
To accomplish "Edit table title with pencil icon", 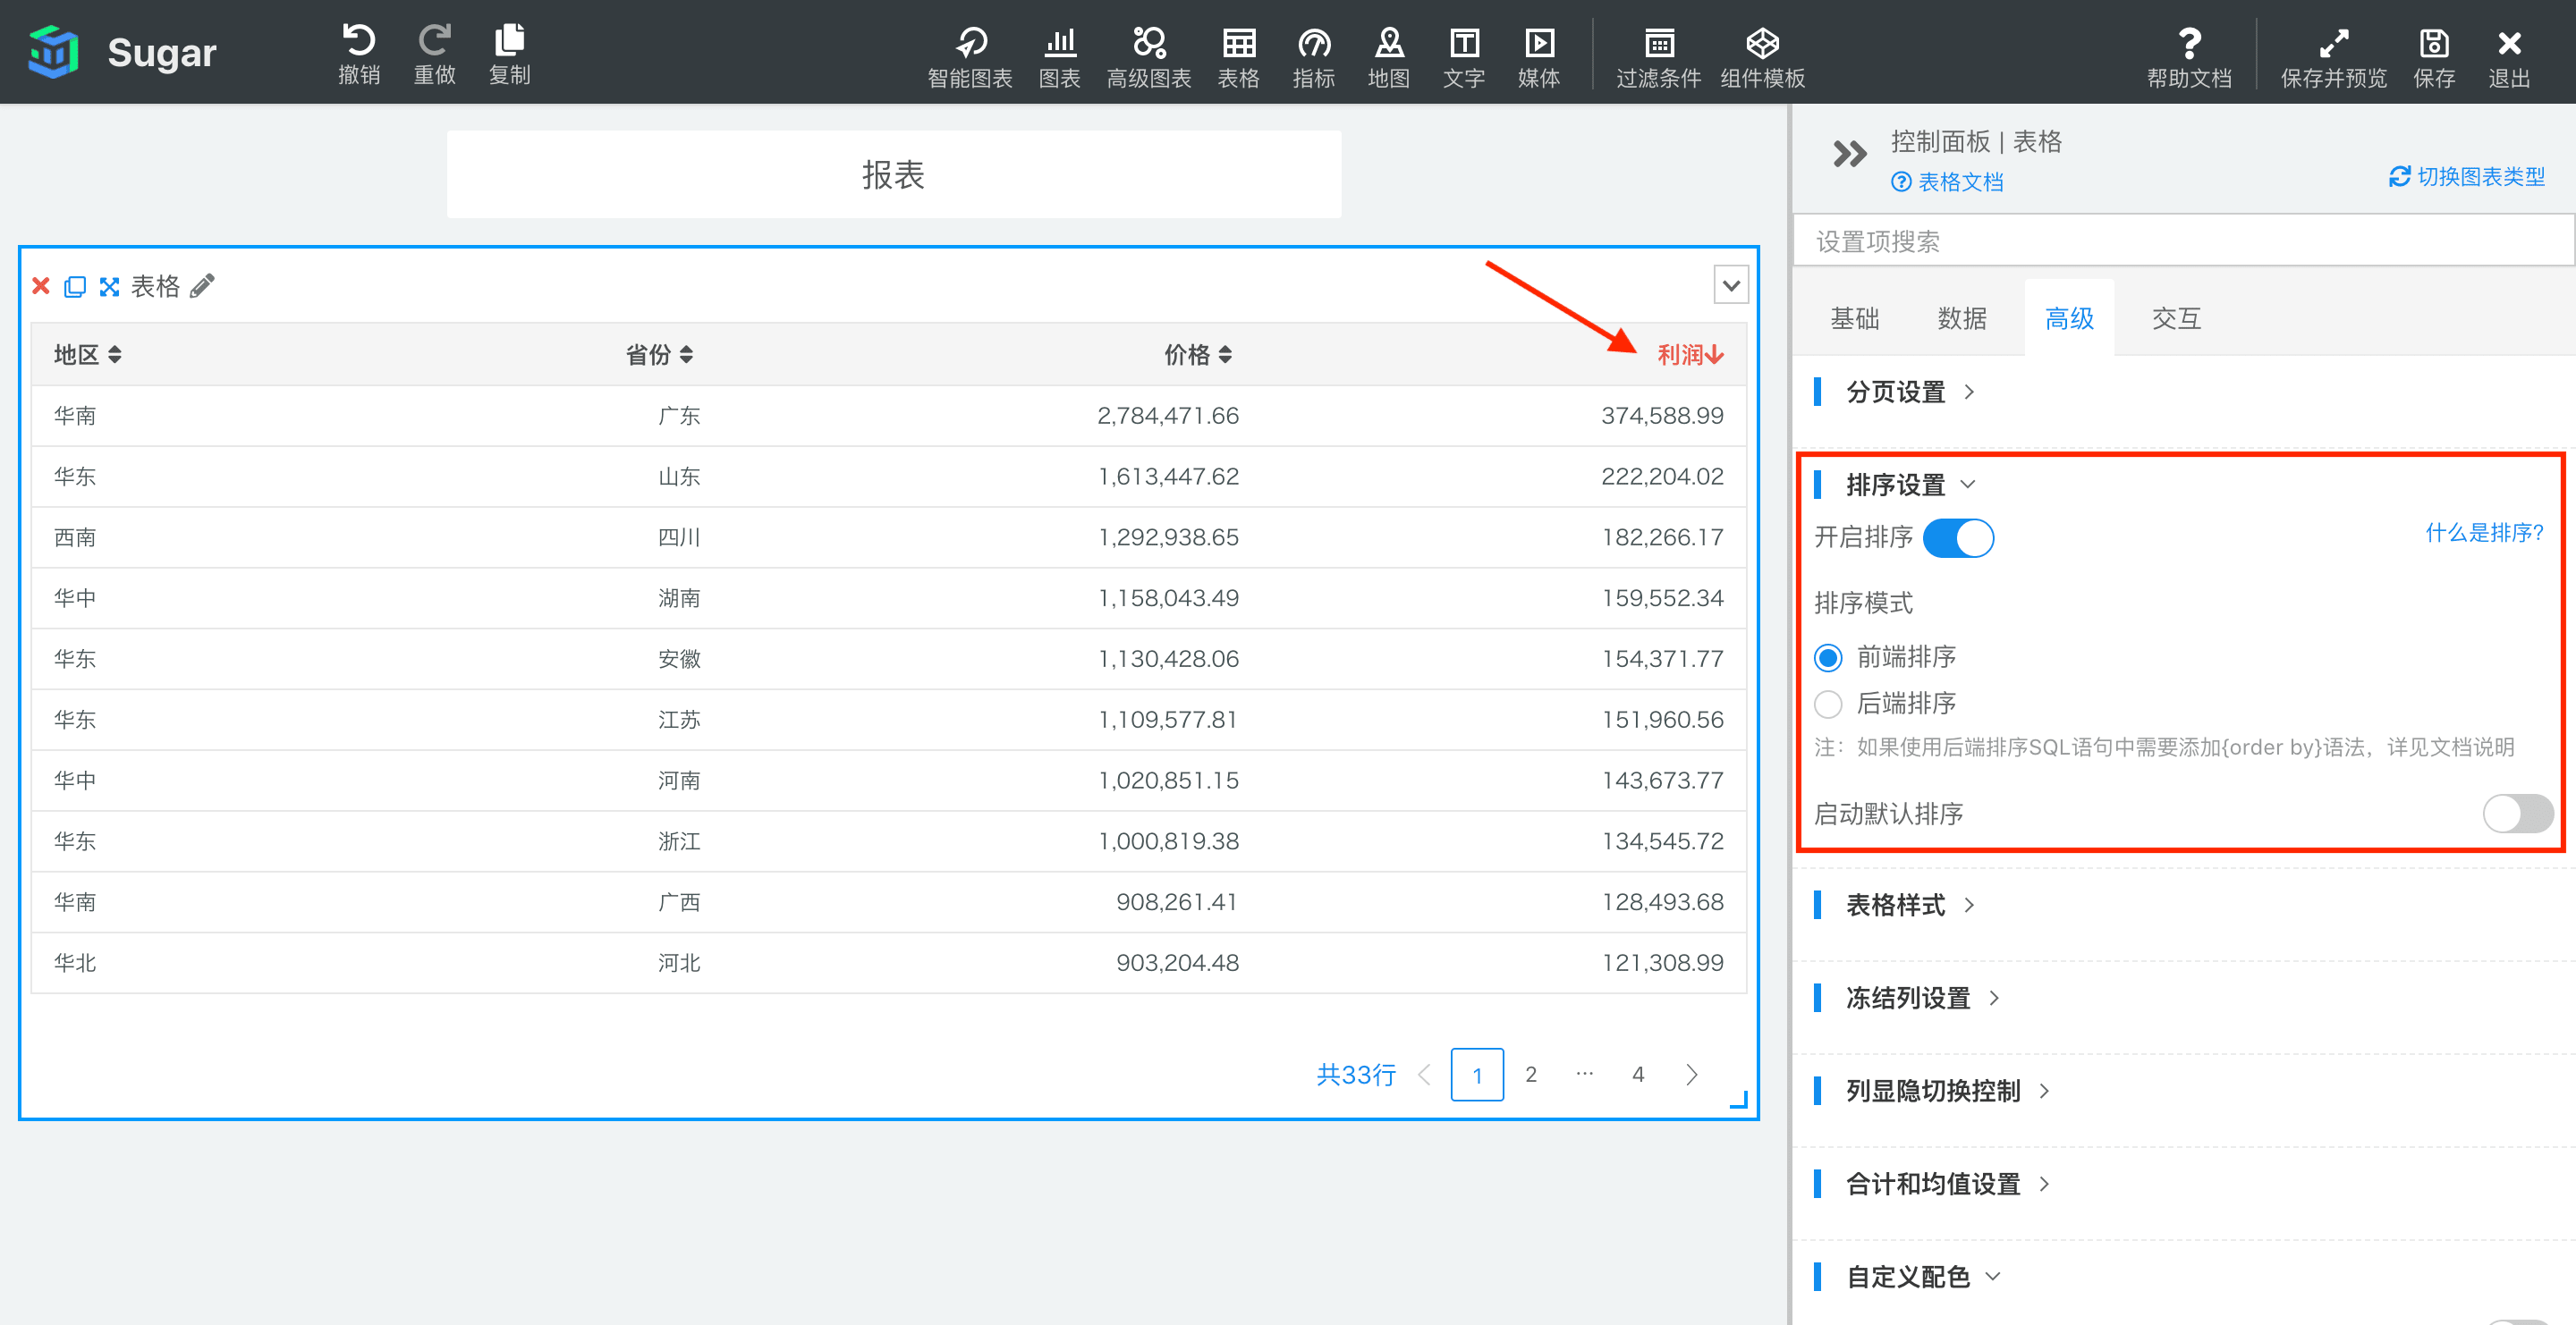I will coord(203,287).
